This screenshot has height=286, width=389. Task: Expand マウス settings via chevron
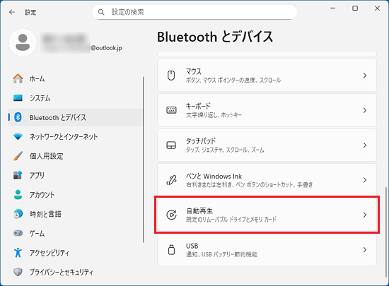tap(365, 76)
